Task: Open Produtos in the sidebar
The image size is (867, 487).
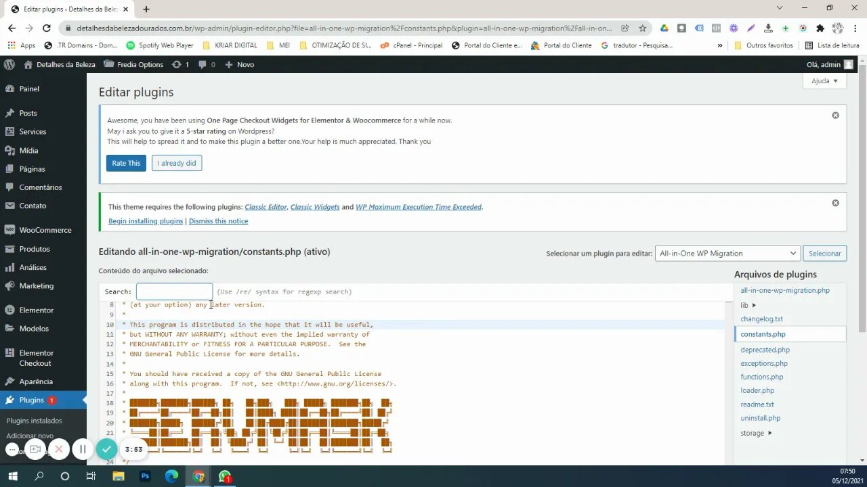Action: [x=35, y=249]
